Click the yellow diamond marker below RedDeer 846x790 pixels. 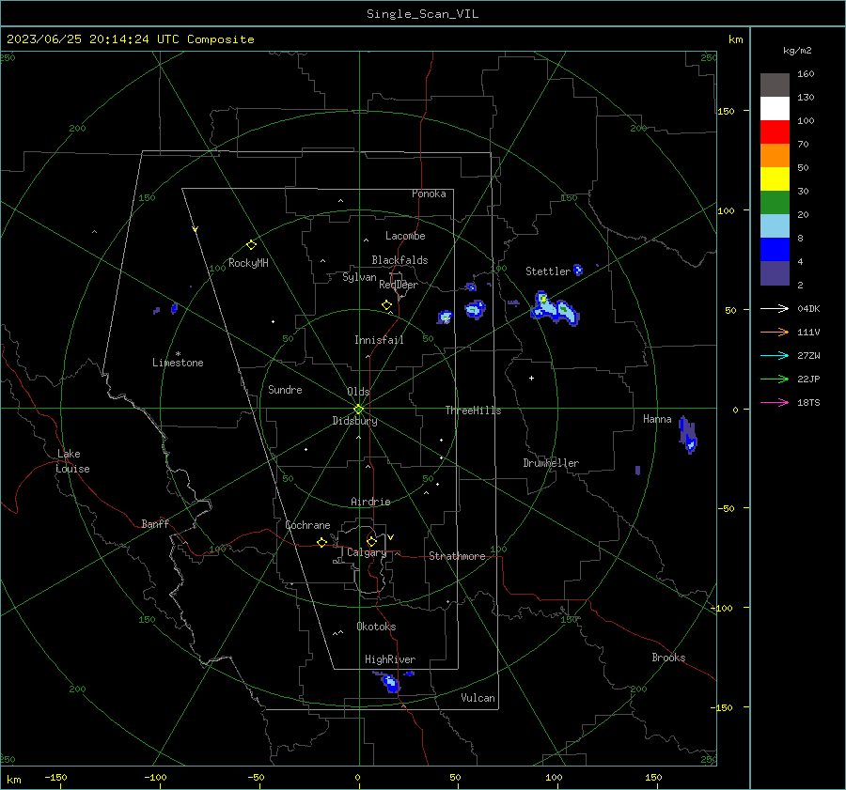386,305
